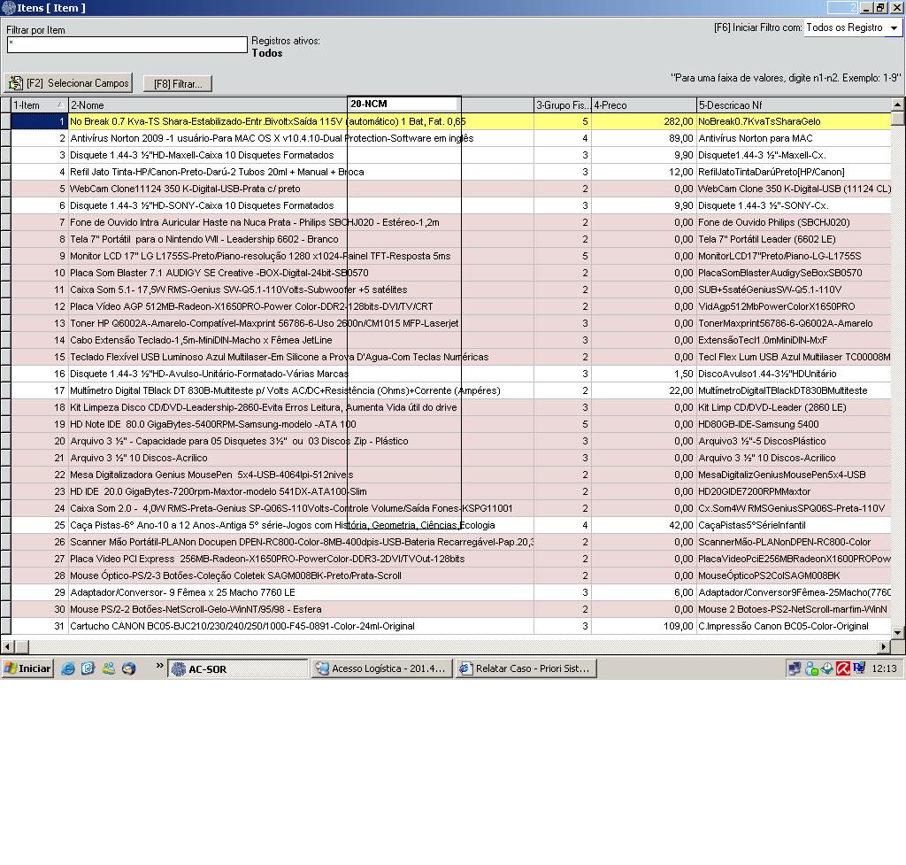Click the price 42,00 cell
This screenshot has width=906, height=865.
click(644, 525)
